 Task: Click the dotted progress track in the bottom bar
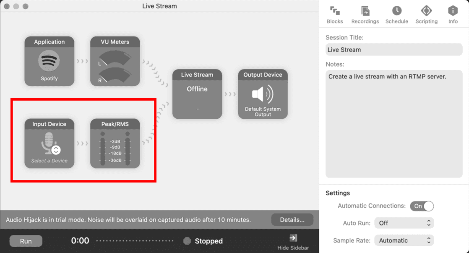[x=135, y=241]
